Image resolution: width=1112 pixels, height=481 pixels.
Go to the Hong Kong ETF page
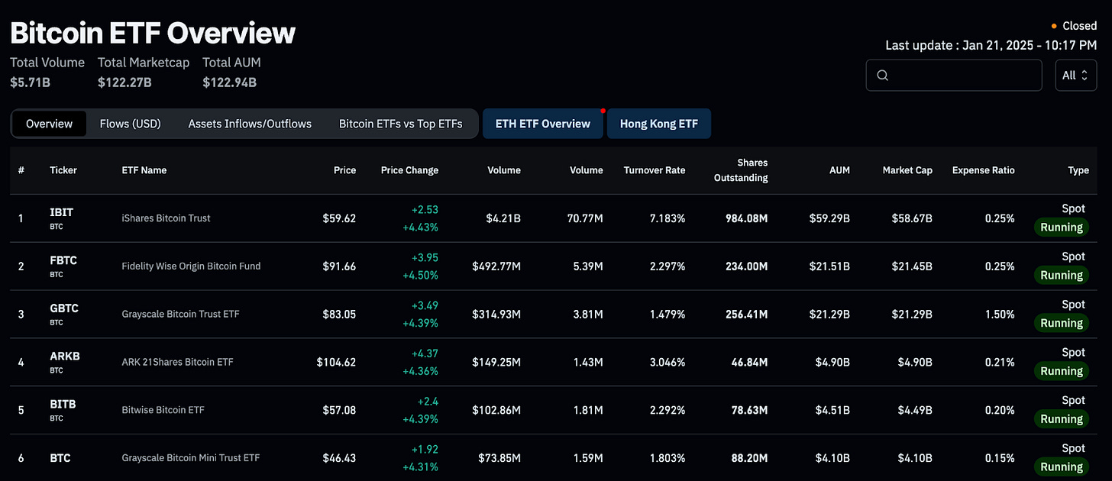659,123
